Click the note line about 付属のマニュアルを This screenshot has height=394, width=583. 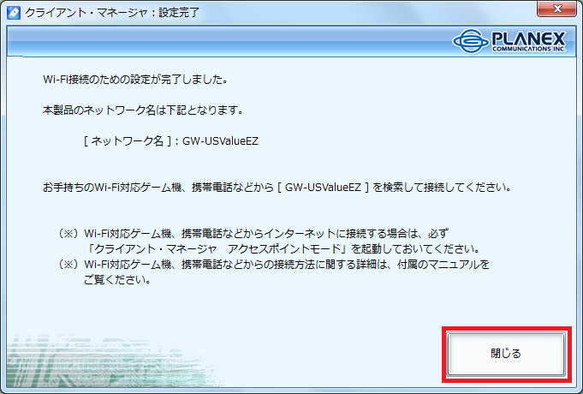tap(274, 265)
